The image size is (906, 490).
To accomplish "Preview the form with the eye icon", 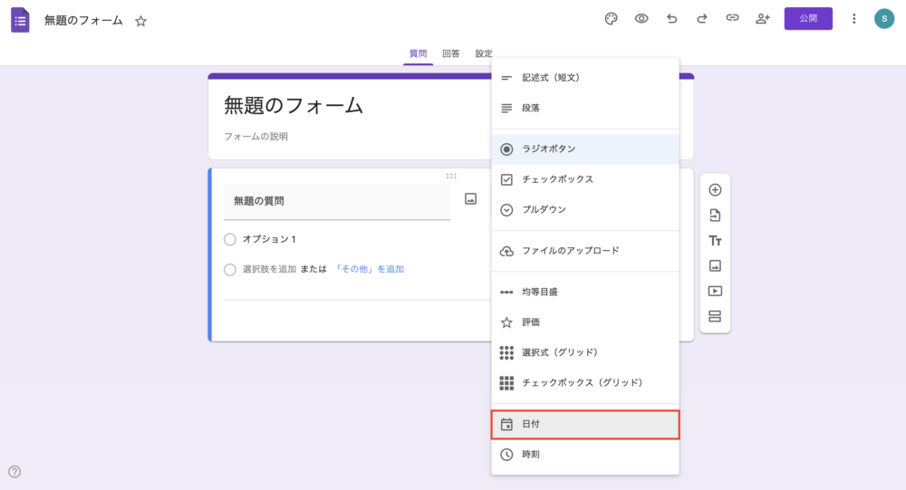I will [x=641, y=18].
